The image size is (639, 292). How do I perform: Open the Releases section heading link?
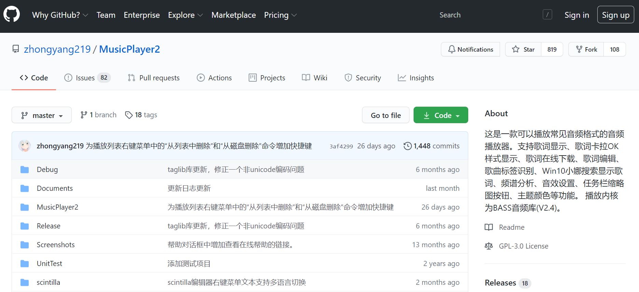point(500,283)
